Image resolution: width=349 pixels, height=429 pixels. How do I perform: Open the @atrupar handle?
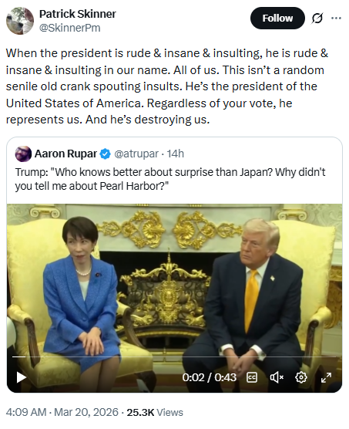pyautogui.click(x=136, y=154)
